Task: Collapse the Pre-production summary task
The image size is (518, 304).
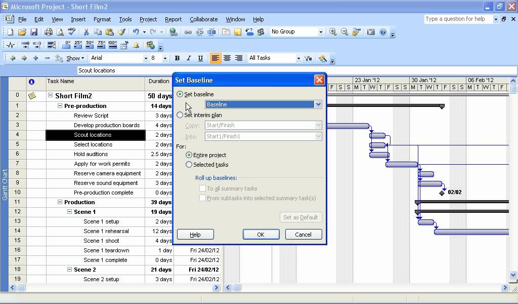Action: (x=60, y=106)
